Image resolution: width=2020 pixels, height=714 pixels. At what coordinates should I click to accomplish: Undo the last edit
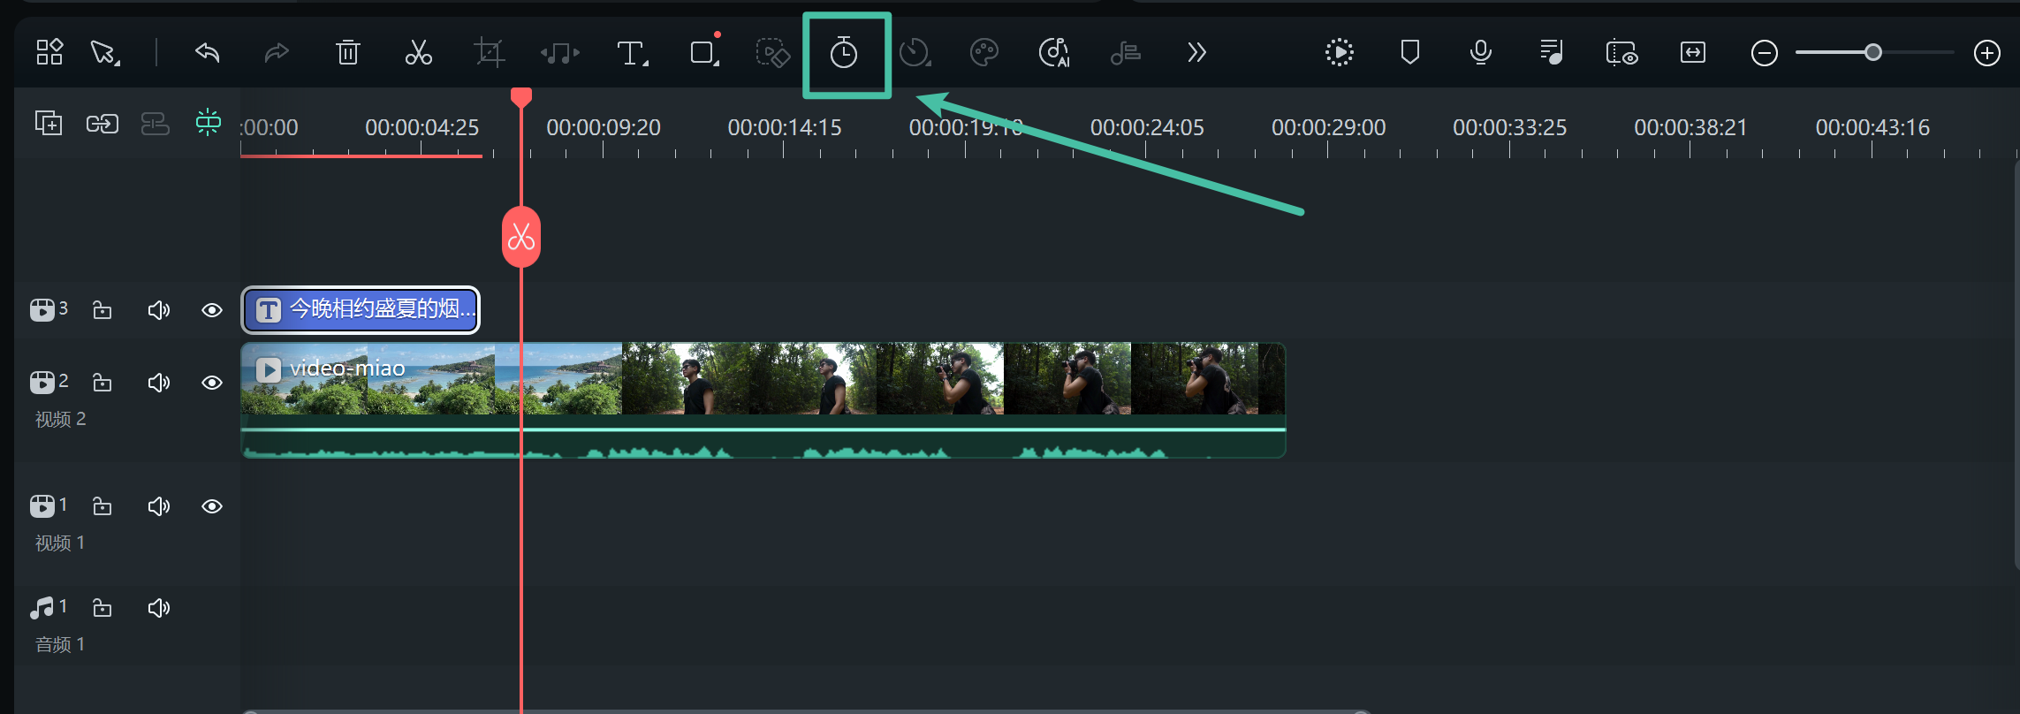207,53
